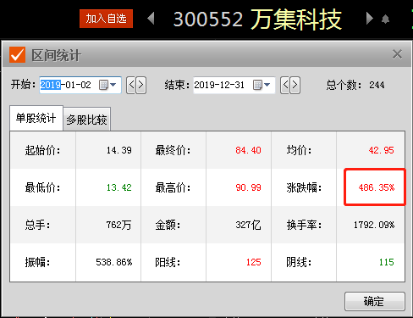Click the 振幅 value 538.86%
The width and height of the screenshot is (413, 318).
point(114,262)
